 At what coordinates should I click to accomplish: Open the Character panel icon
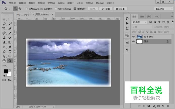click(x=127, y=43)
